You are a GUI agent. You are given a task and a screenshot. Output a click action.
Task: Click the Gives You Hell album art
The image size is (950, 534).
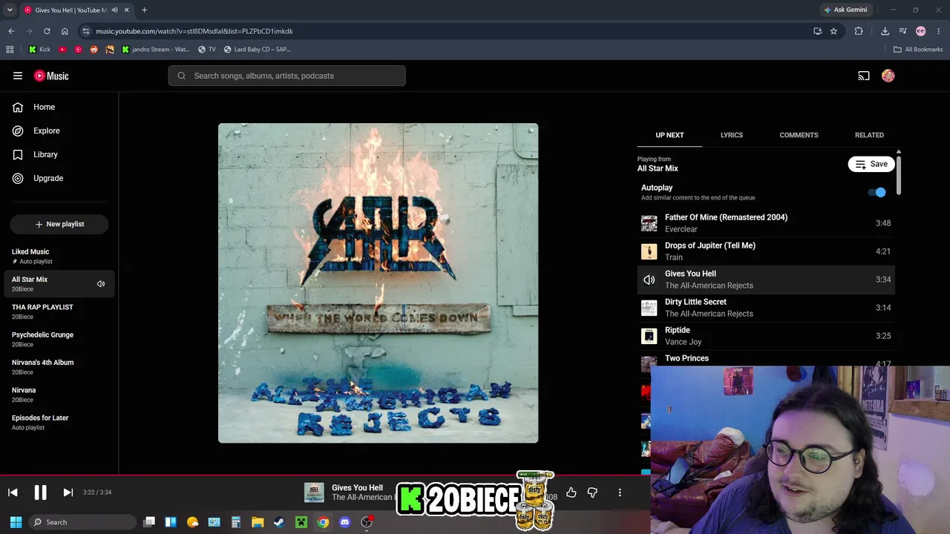click(x=378, y=283)
